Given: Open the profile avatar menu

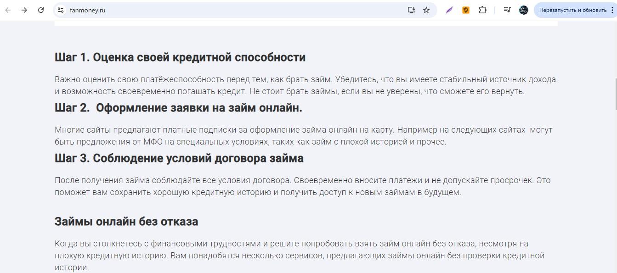Looking at the screenshot, I should (524, 10).
